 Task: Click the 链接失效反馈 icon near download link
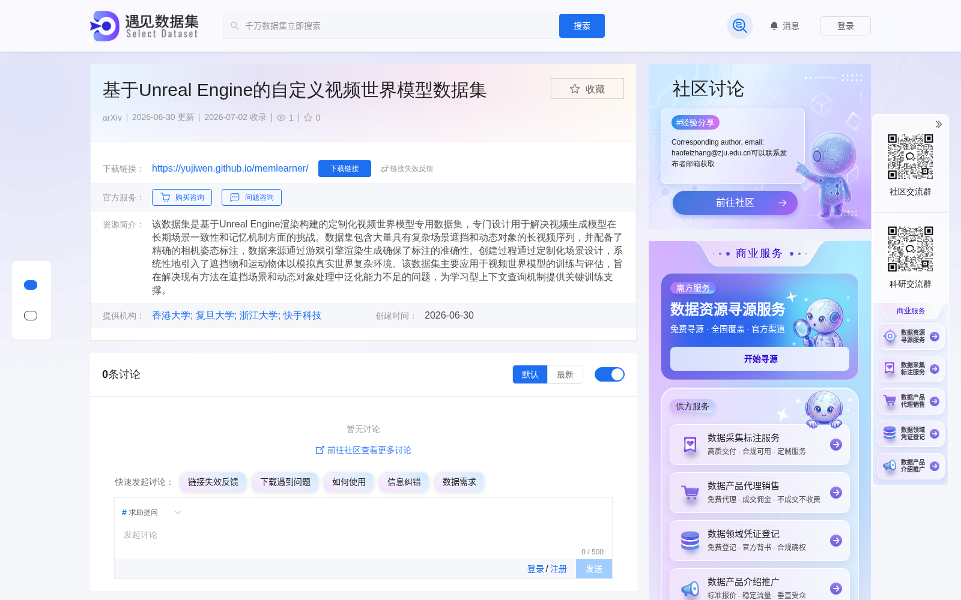coord(384,169)
